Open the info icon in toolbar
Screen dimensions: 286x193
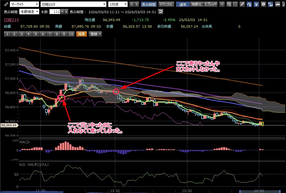(x=263, y=4)
